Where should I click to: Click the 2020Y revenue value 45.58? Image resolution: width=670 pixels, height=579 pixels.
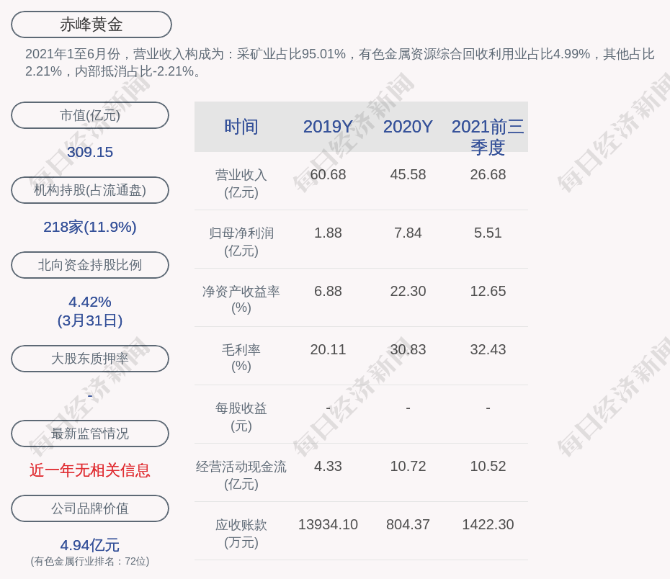tap(408, 175)
